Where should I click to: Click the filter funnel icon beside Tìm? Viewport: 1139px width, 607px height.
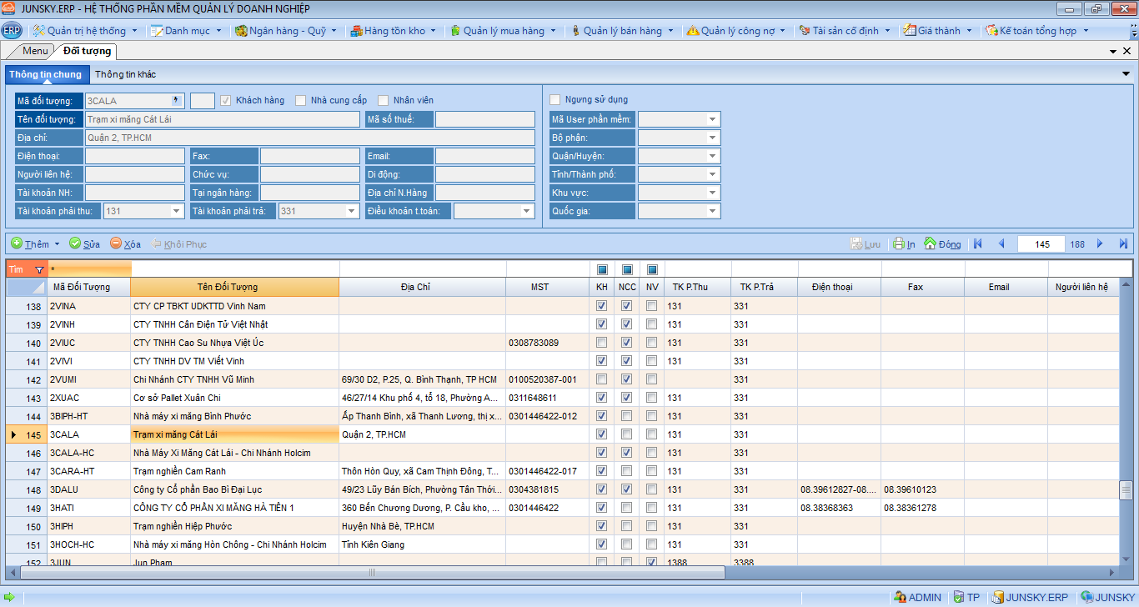coord(38,269)
